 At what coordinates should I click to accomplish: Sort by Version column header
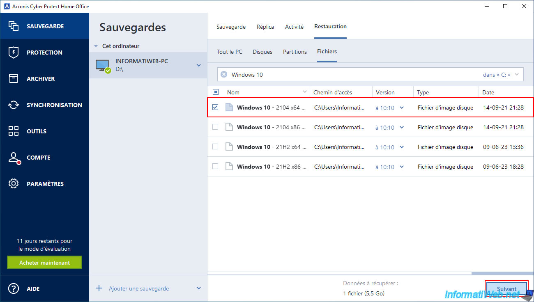click(x=393, y=92)
